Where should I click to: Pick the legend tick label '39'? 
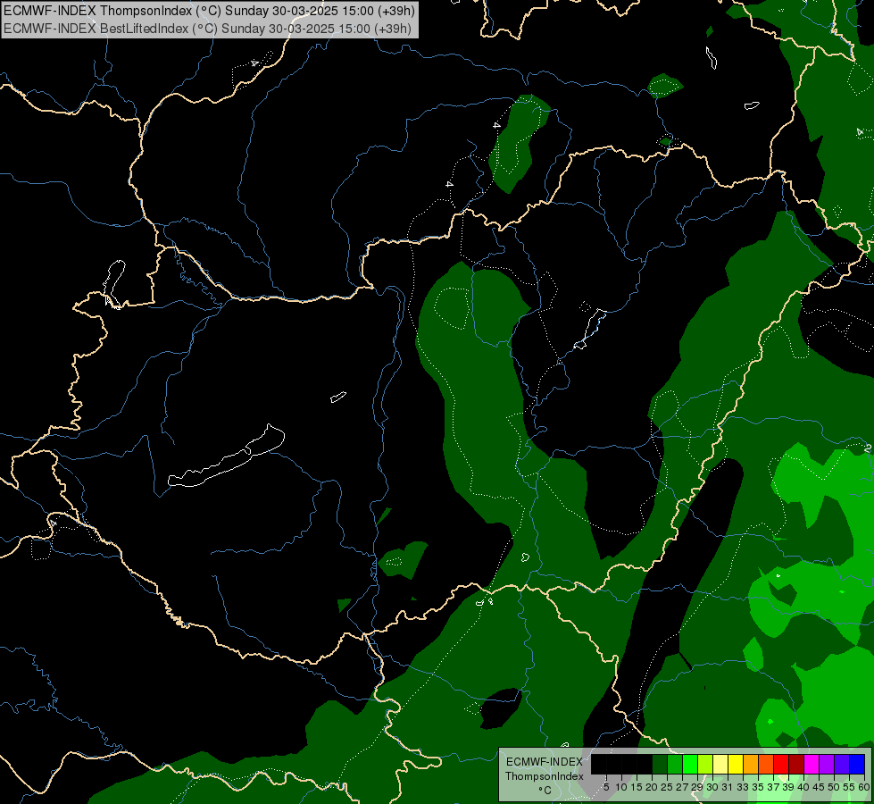point(788,787)
